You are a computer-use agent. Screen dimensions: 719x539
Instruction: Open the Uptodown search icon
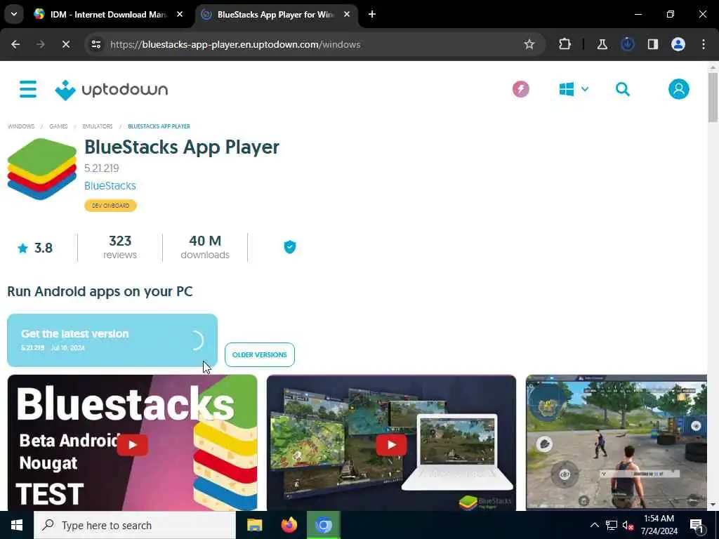click(x=622, y=89)
